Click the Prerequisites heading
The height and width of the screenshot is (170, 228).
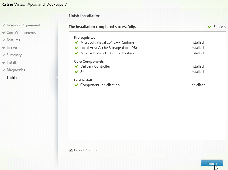tap(84, 38)
